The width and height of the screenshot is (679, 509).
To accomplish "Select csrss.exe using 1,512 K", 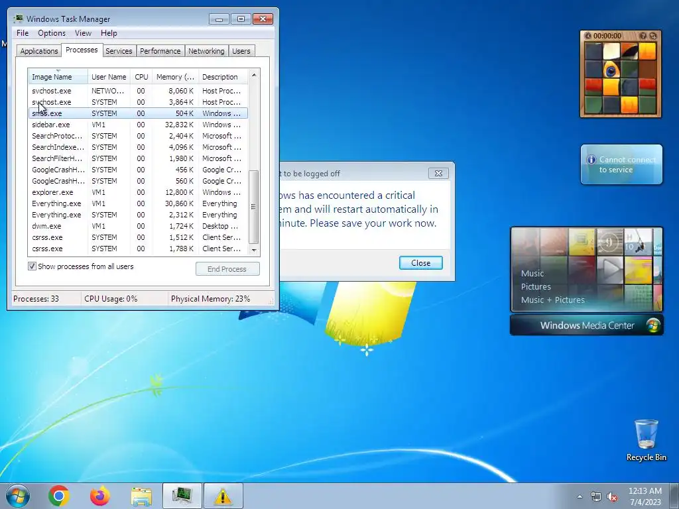I will click(x=138, y=237).
